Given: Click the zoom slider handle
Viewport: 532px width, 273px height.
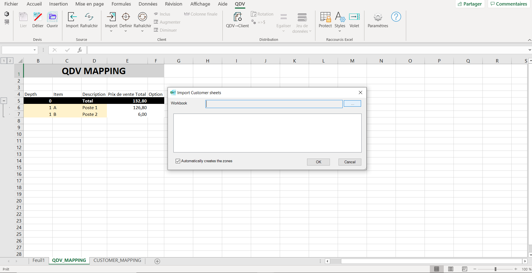Looking at the screenshot, I should pyautogui.click(x=496, y=269).
